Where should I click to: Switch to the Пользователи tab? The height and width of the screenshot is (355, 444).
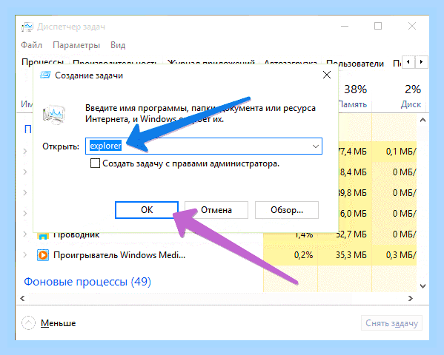[x=355, y=64]
